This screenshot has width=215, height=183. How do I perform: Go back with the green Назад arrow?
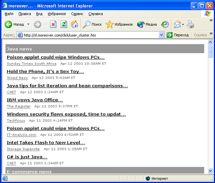tap(14, 25)
